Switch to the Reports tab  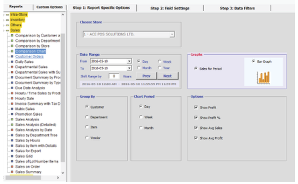tap(16, 7)
